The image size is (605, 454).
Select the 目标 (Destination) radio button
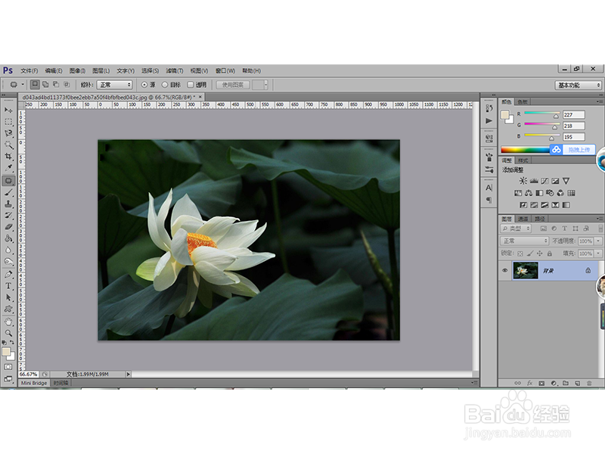click(164, 85)
